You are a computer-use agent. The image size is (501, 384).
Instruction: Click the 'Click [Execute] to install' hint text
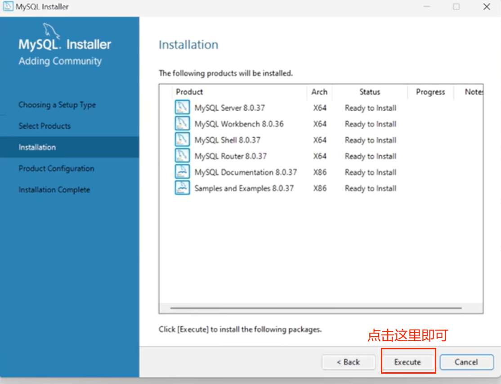pos(240,330)
